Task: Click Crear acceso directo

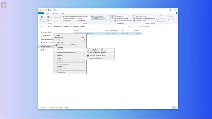Action: 70,64
